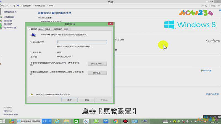This screenshot has width=221, height=124.
Task: Open the touch keyboard tray icon
Action: point(165,121)
